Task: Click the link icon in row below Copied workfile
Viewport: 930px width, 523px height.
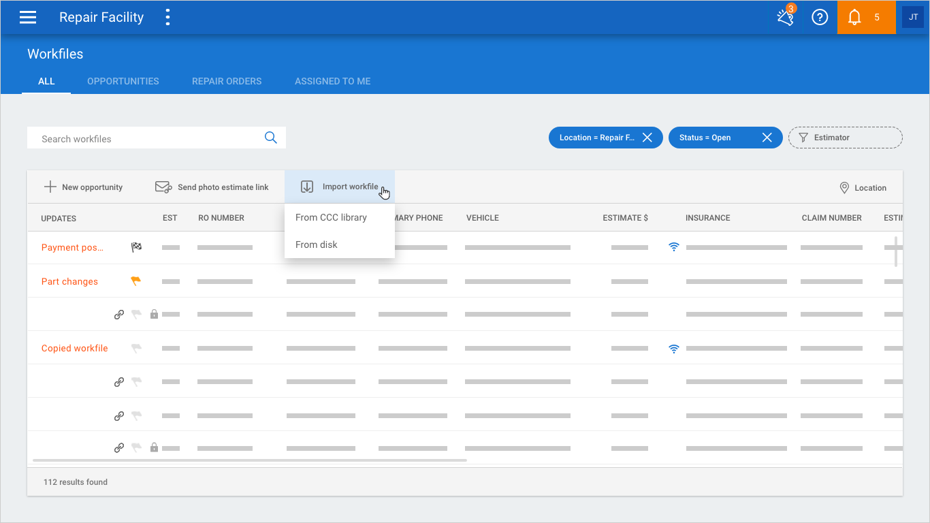Action: (118, 382)
